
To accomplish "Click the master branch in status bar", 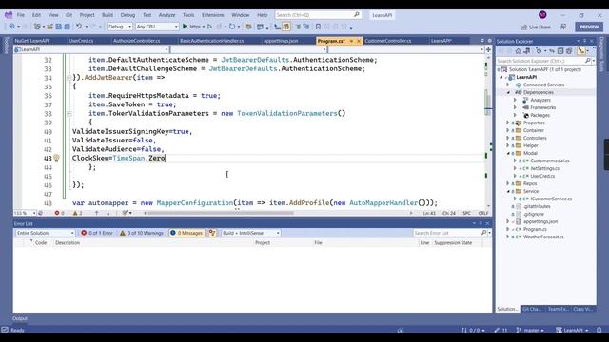I will pos(531,330).
